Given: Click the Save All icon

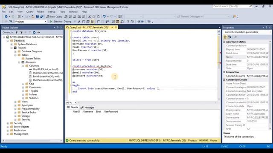Looking at the screenshot, I should 42,17.
